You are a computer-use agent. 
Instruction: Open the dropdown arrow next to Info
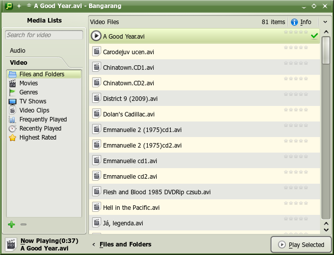[325, 22]
